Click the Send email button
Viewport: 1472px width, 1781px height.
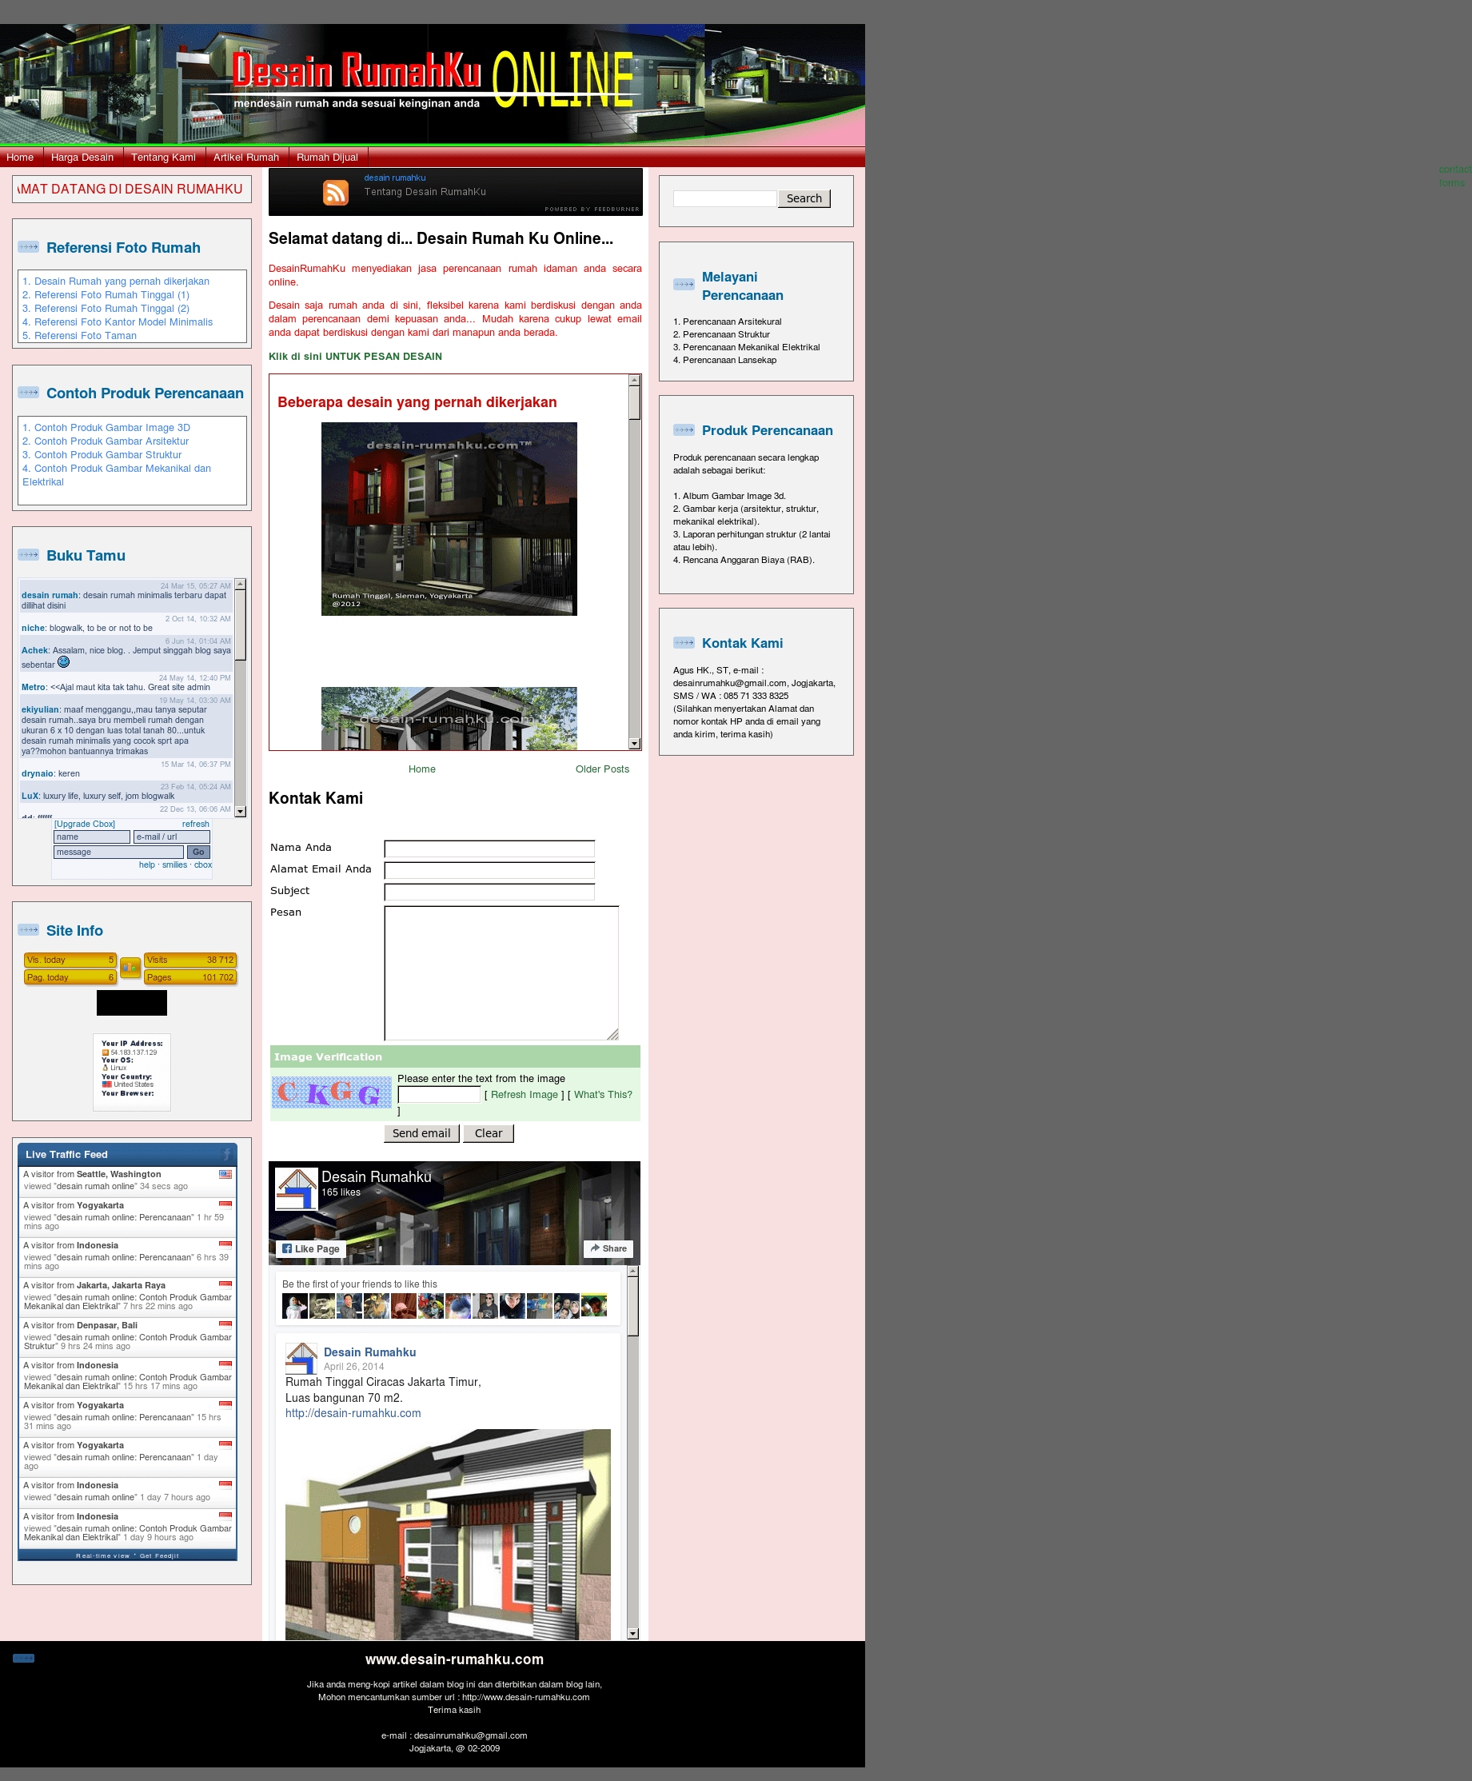click(x=421, y=1134)
